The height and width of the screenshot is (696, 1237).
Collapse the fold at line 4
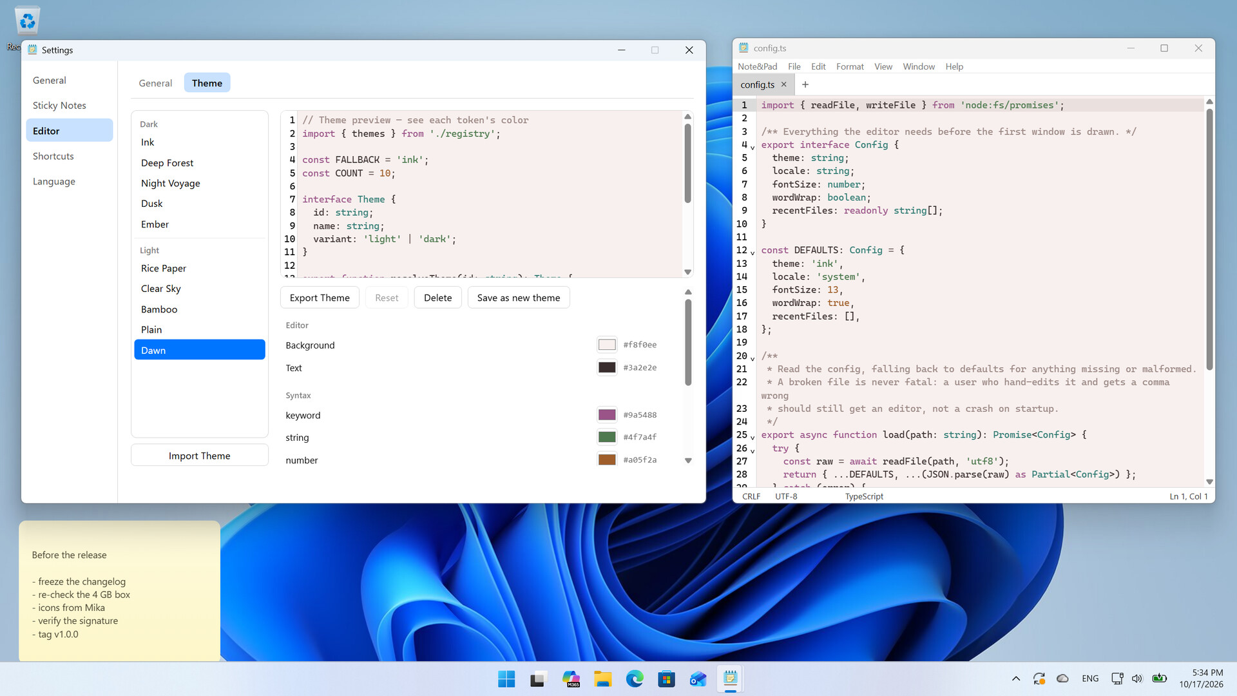coord(753,148)
